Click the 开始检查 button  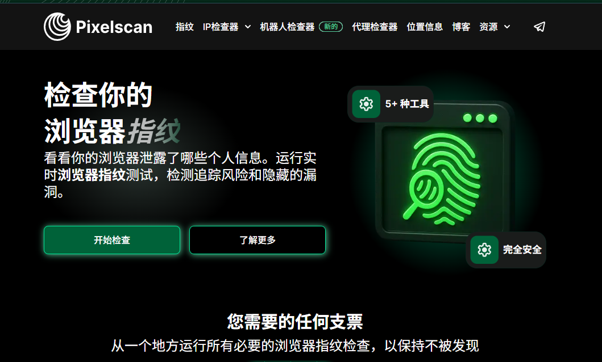pyautogui.click(x=112, y=240)
